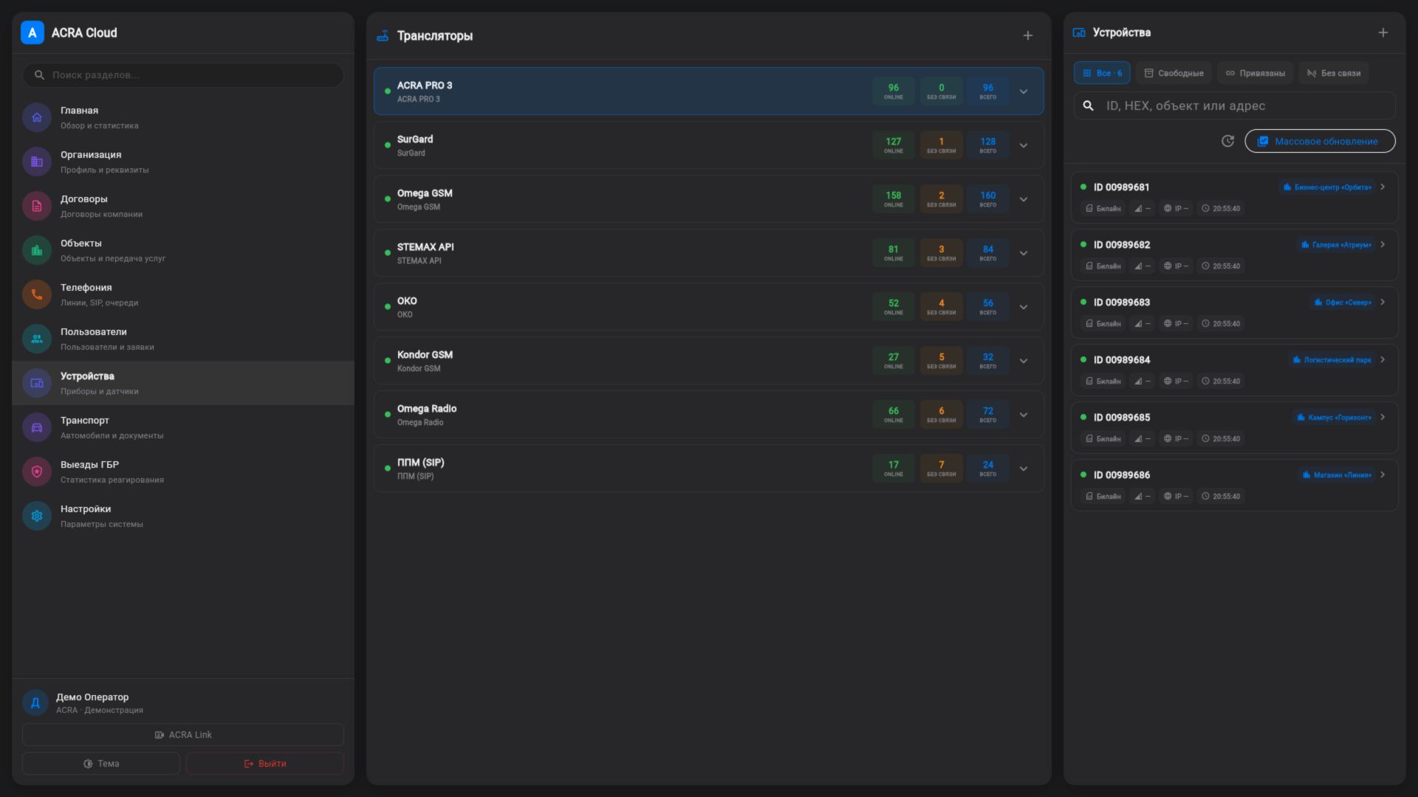Click the Демо Оператор avatar

point(35,703)
